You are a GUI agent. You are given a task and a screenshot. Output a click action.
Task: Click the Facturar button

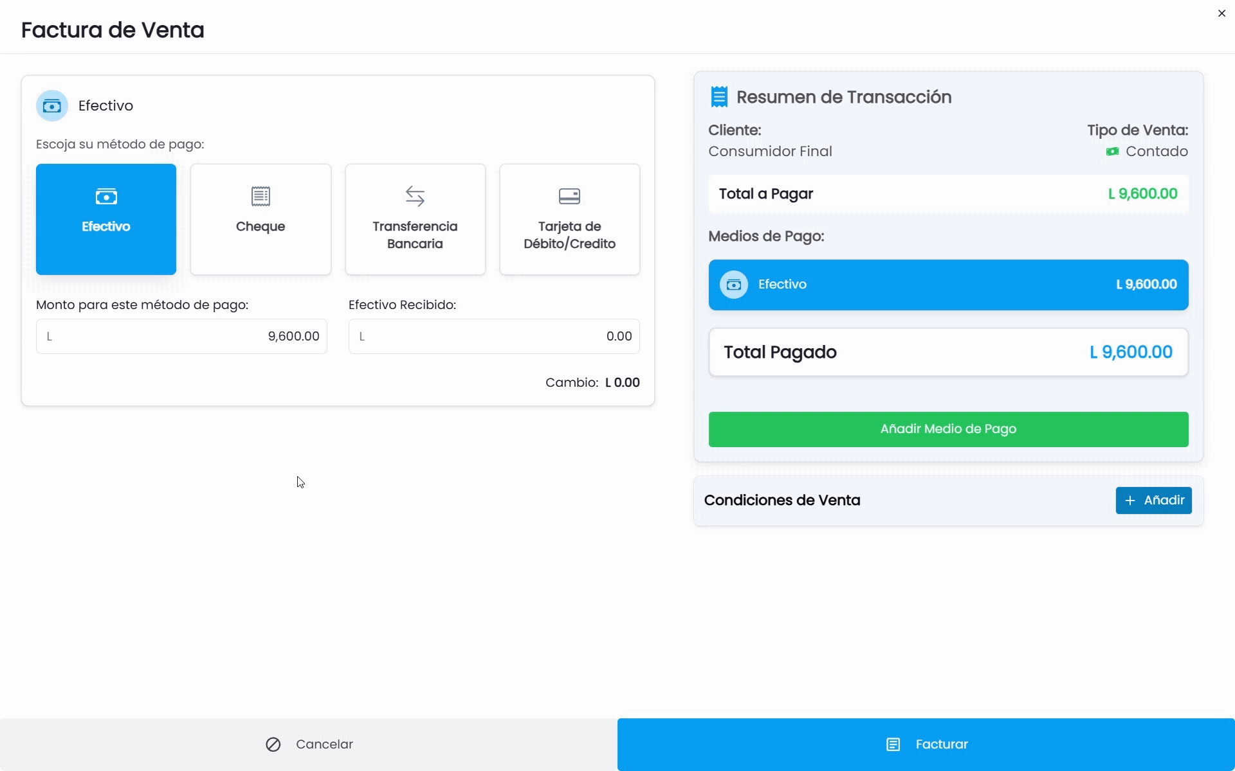click(926, 744)
